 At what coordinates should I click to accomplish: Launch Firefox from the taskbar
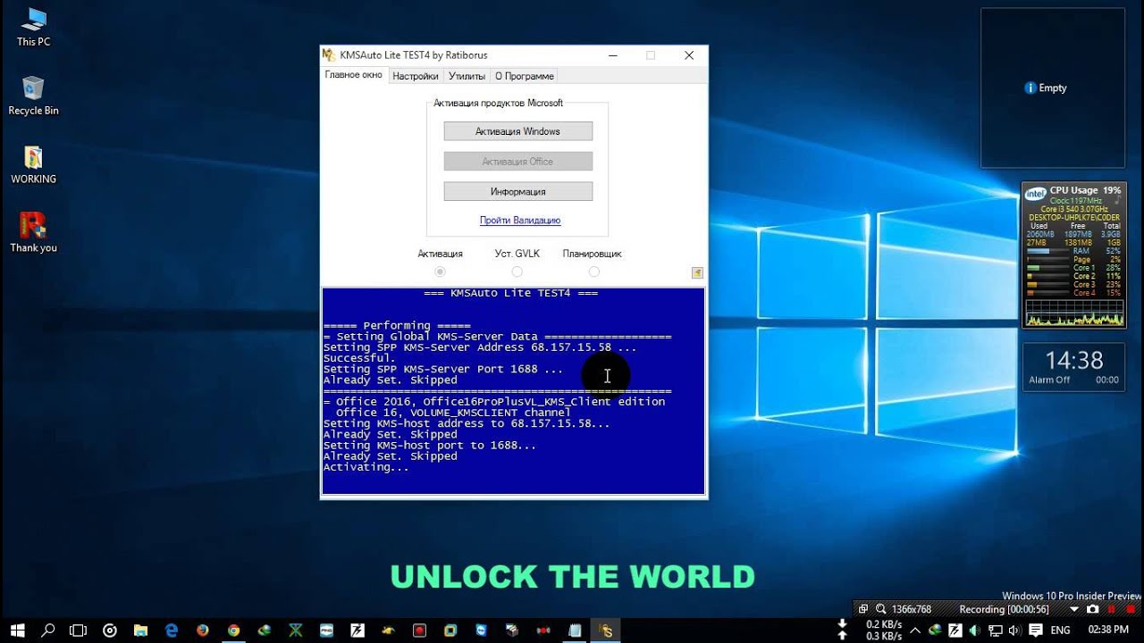point(202,630)
